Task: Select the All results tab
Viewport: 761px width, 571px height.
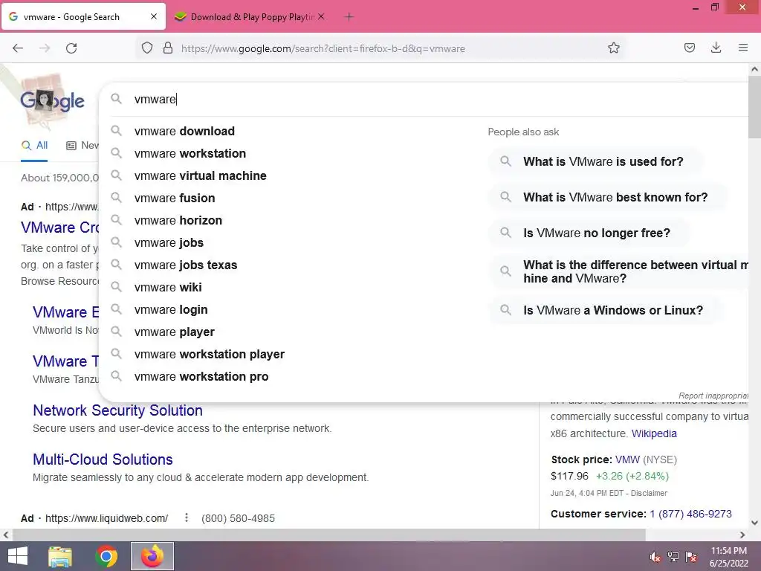Action: (x=35, y=145)
